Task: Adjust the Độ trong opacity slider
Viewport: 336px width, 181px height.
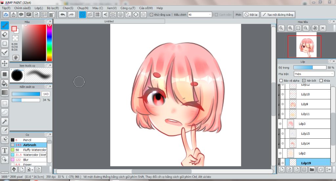Action: click(310, 68)
